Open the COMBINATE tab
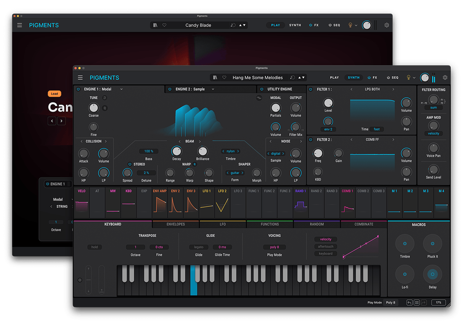Viewport: 461px width, 321px height. [364, 224]
